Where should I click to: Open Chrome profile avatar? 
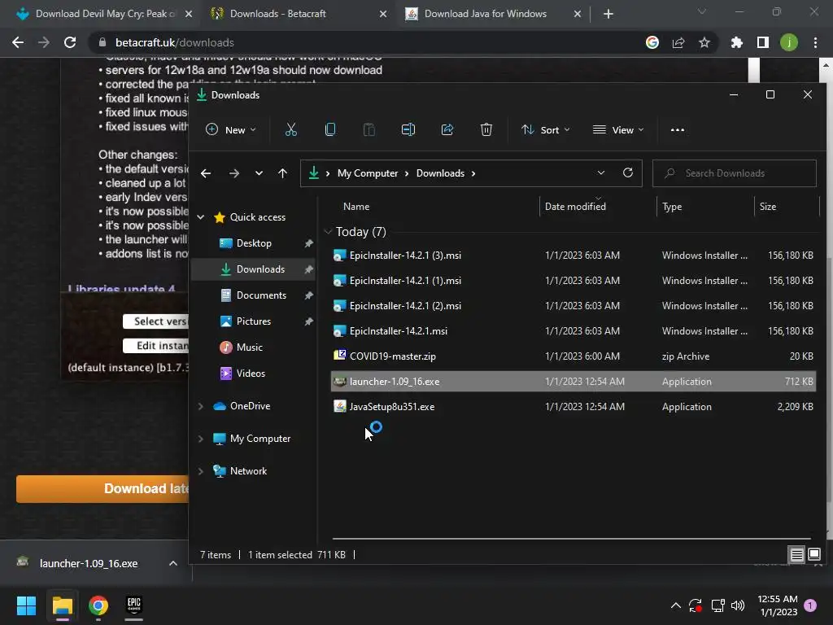tap(788, 42)
